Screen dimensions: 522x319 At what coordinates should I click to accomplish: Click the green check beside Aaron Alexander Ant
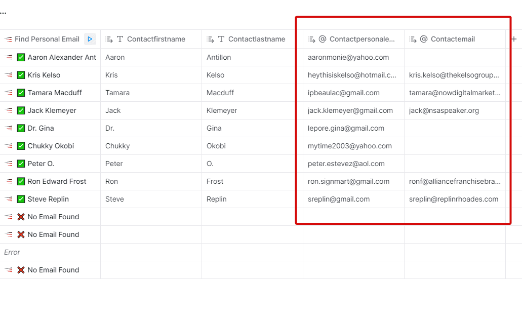tap(21, 57)
